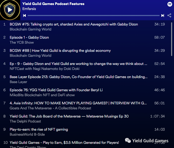Share this playlist
Screen dimensions: 174x148
pos(169,16)
